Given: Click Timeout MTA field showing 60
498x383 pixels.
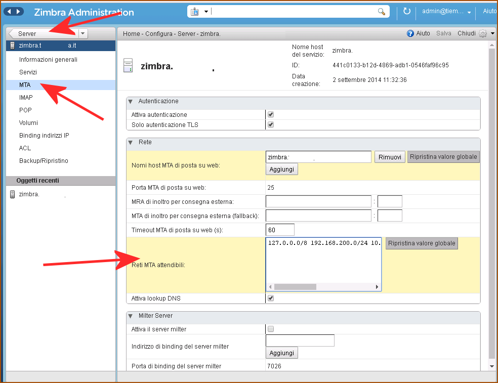Looking at the screenshot, I should (x=280, y=230).
